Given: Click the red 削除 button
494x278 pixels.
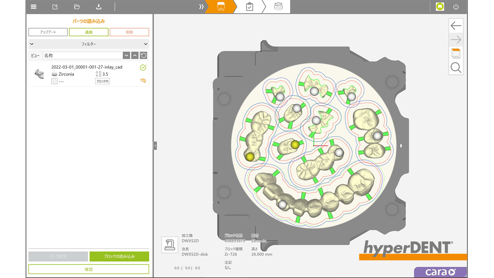Looking at the screenshot, I should tap(129, 32).
